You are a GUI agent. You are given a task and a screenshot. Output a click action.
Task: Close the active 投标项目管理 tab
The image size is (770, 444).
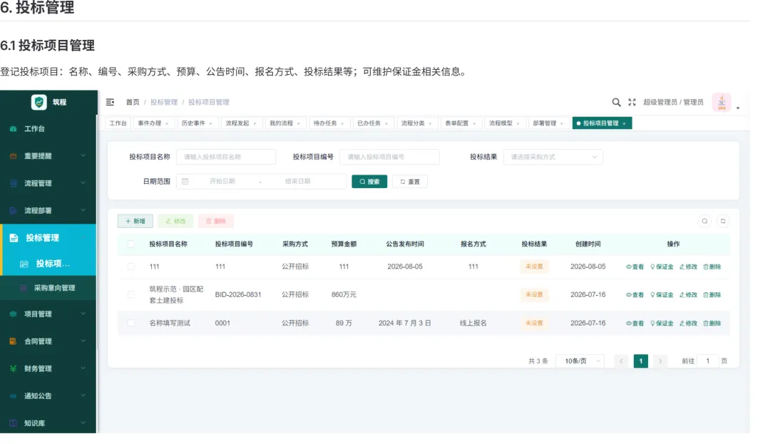click(624, 123)
